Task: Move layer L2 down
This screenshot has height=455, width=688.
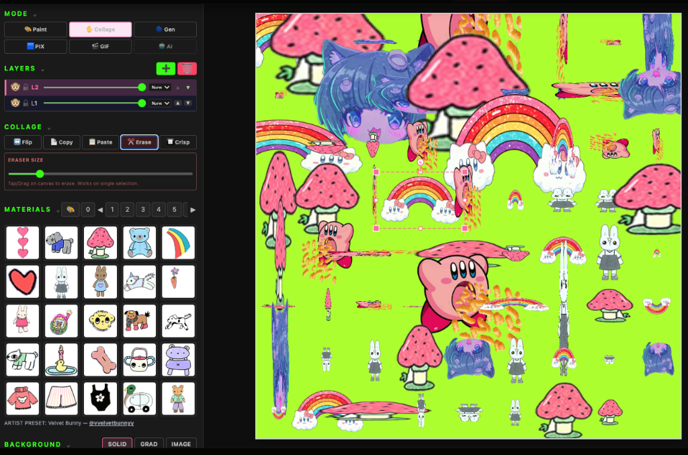Action: point(188,87)
